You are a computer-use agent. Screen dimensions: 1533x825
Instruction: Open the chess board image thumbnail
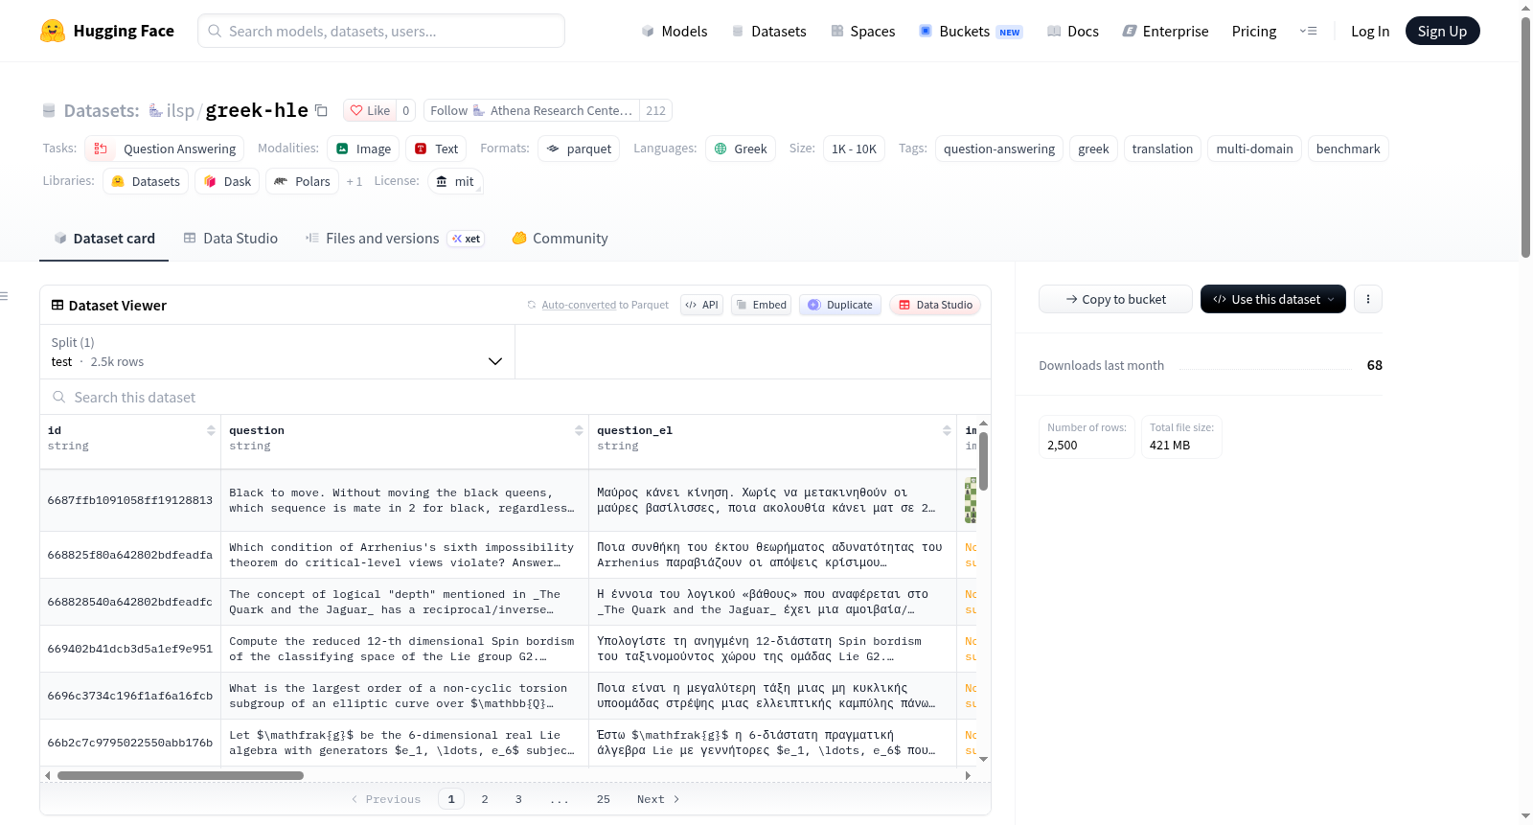(x=971, y=500)
